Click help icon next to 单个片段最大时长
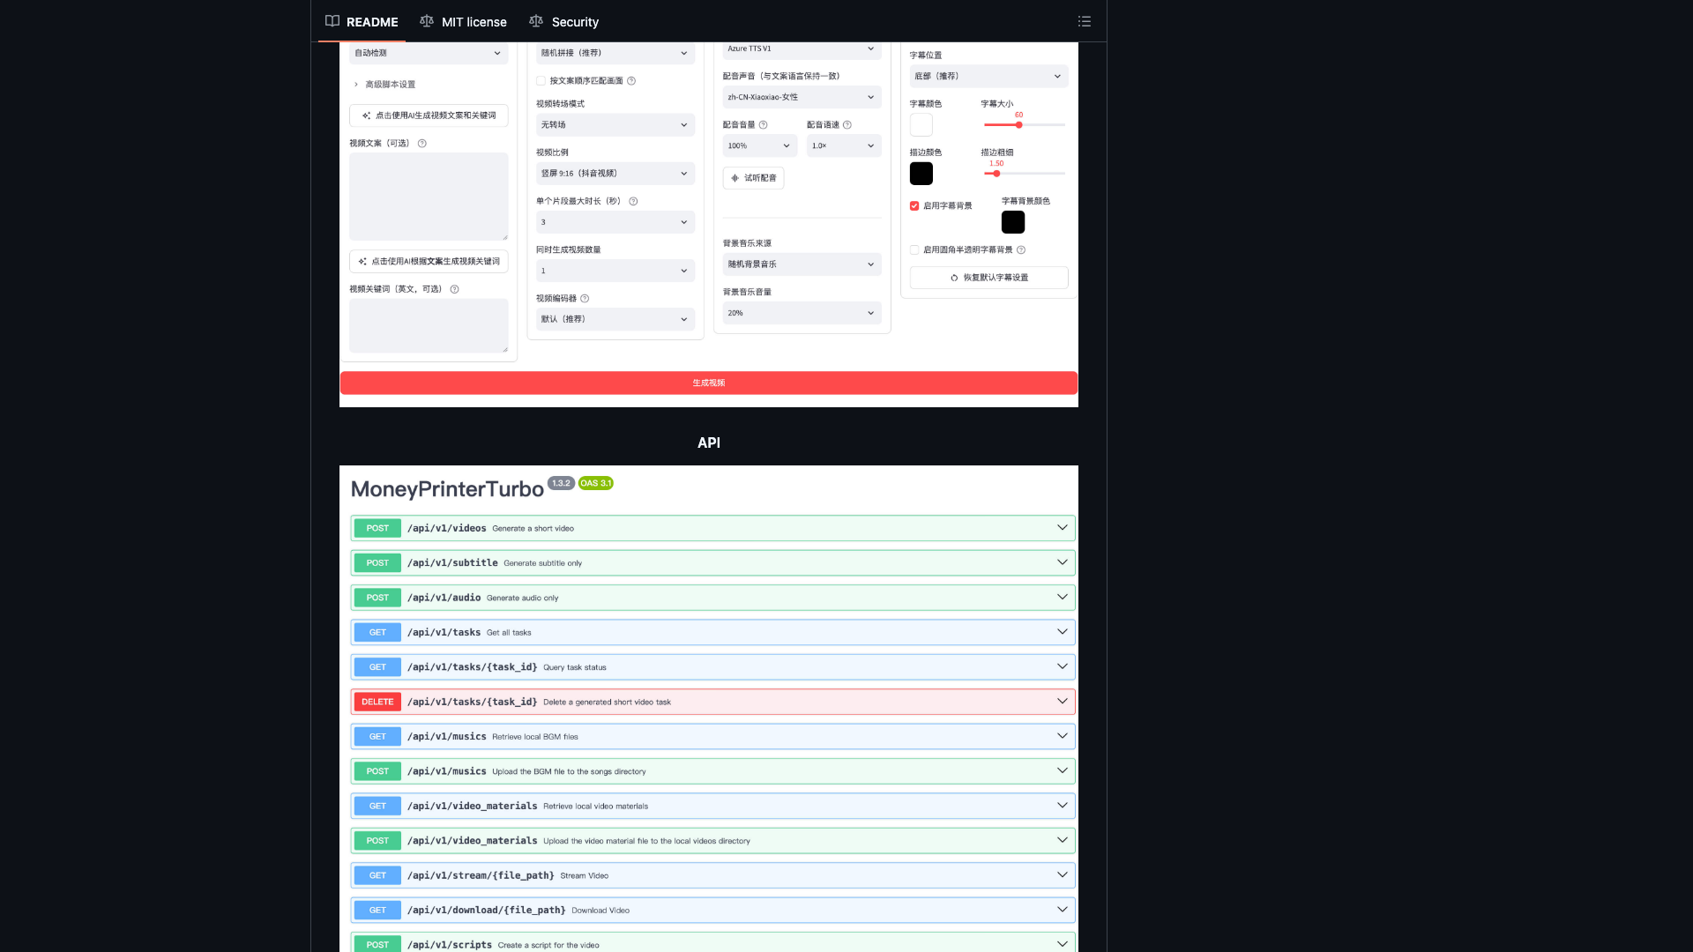1693x952 pixels. (x=633, y=202)
